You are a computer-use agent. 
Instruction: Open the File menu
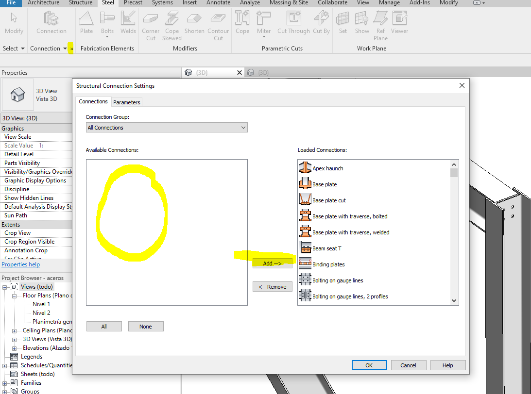tap(11, 3)
